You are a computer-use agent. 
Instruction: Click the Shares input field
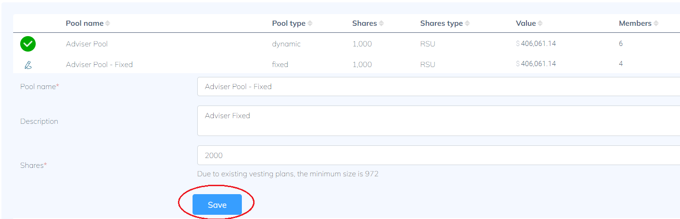tap(437, 155)
